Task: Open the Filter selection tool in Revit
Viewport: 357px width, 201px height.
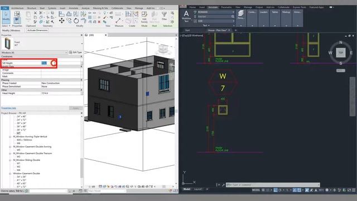Action: coord(164,16)
